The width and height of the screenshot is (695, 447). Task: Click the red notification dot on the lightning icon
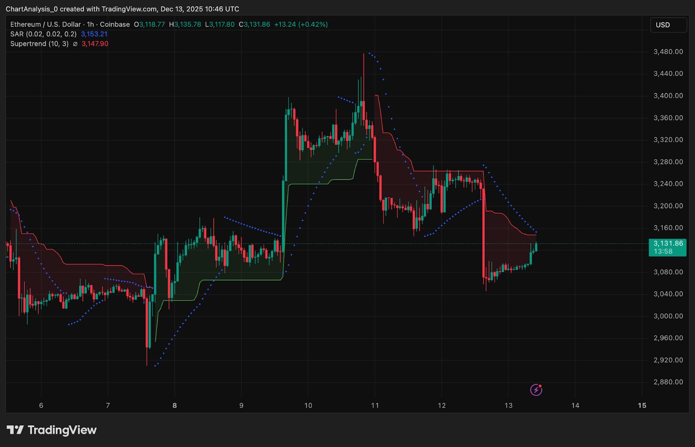tap(540, 385)
